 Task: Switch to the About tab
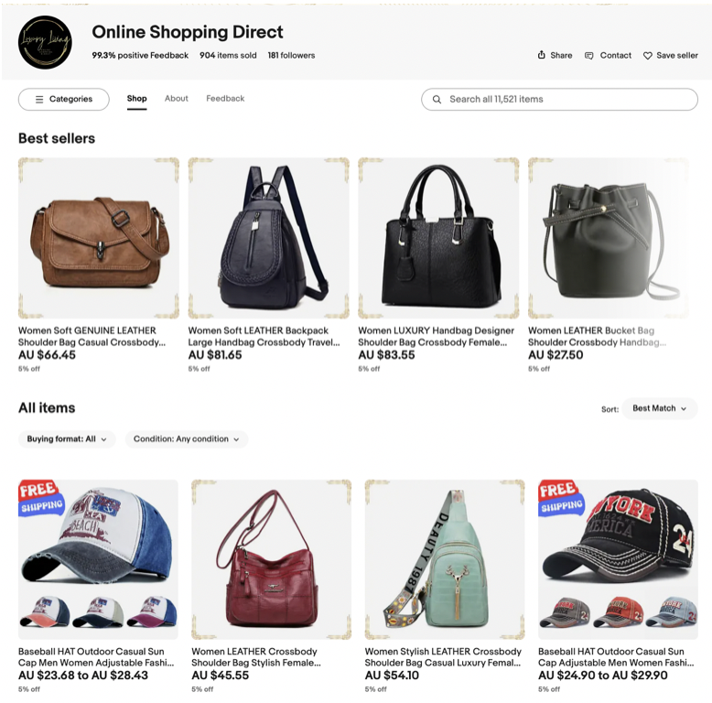point(177,99)
